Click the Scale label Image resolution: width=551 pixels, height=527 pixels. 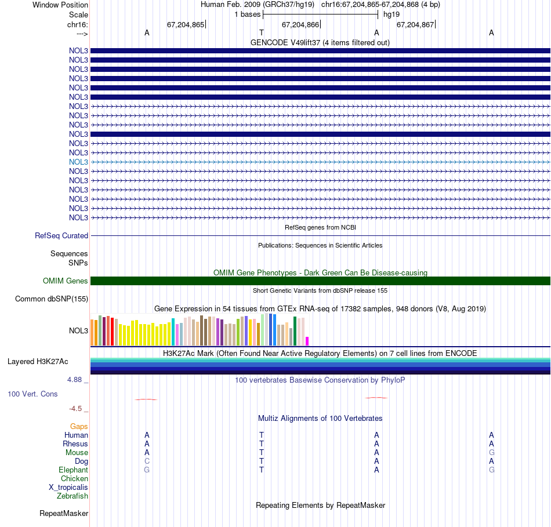tap(78, 14)
